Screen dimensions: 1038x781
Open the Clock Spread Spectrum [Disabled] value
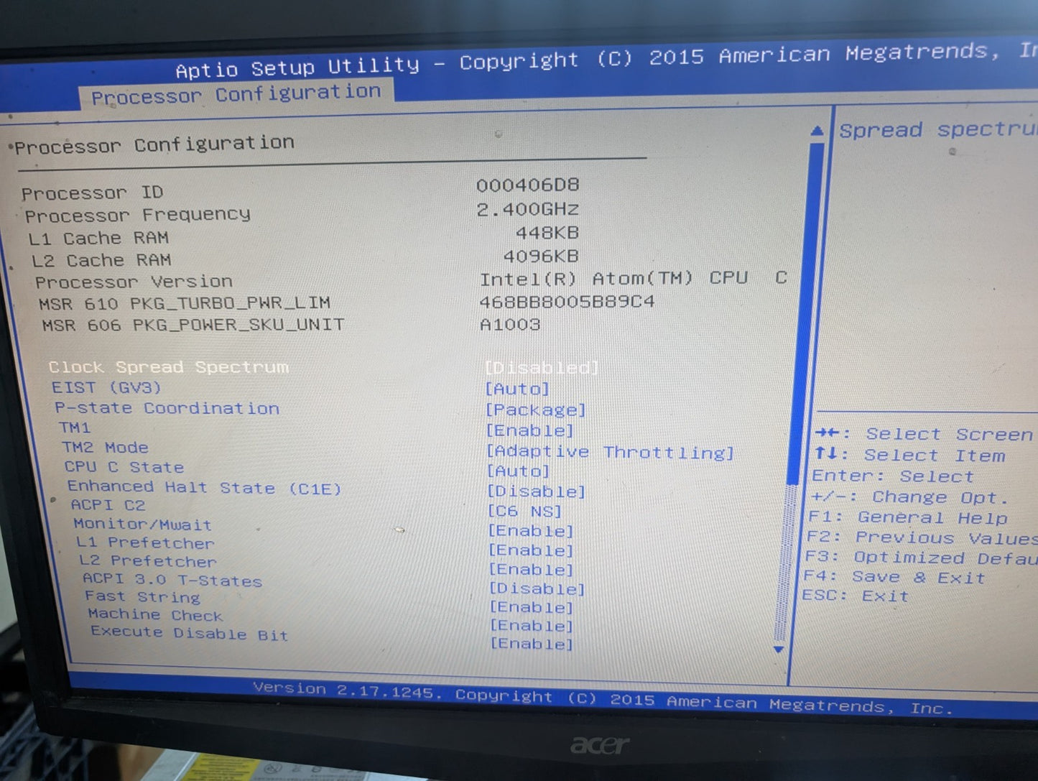pyautogui.click(x=541, y=368)
